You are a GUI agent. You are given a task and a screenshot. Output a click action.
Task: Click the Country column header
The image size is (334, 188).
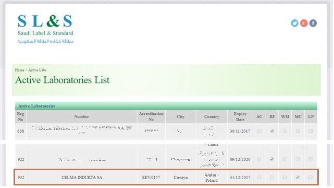tap(212, 117)
